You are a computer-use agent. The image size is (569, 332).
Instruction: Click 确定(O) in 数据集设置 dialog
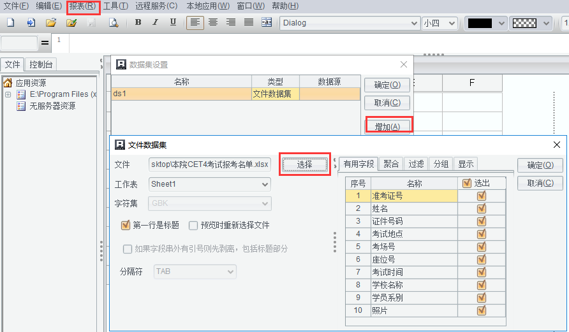[x=387, y=85]
